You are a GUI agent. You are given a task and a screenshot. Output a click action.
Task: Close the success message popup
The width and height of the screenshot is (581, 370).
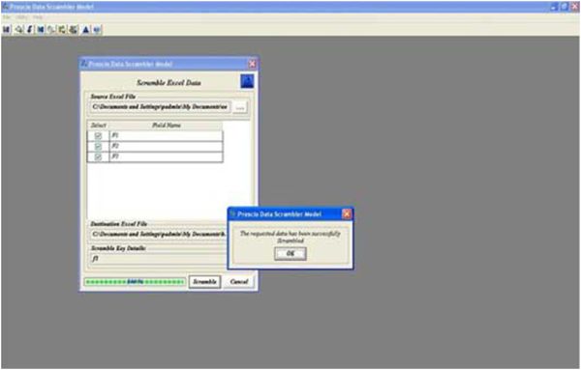[x=347, y=214]
